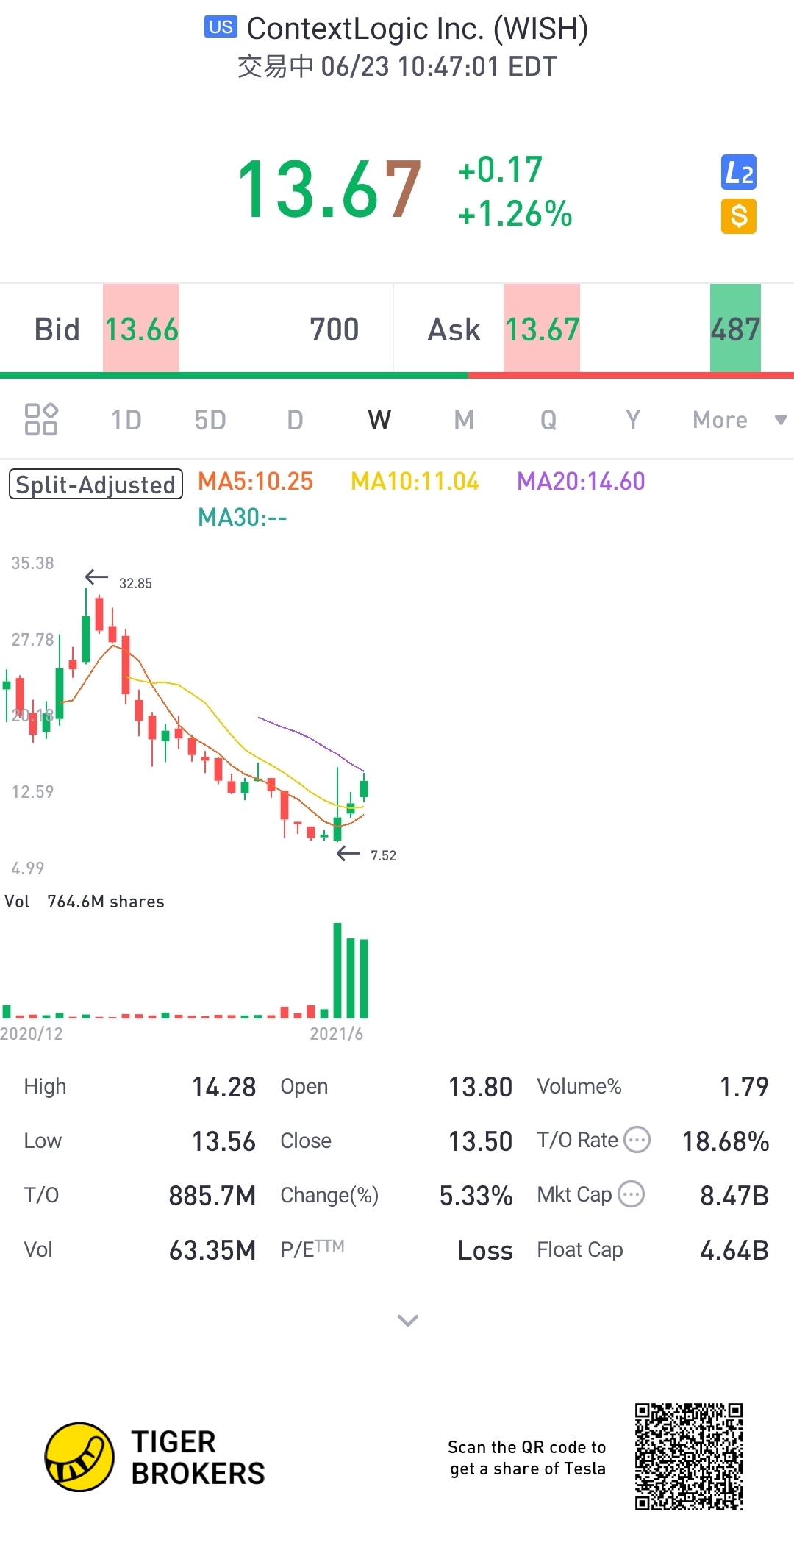
Task: Tap the ask size 487
Action: [x=735, y=329]
